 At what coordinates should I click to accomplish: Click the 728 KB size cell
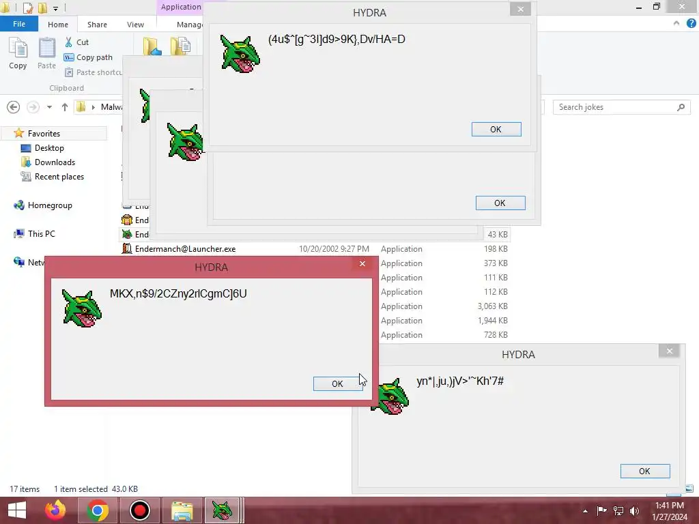pos(496,334)
